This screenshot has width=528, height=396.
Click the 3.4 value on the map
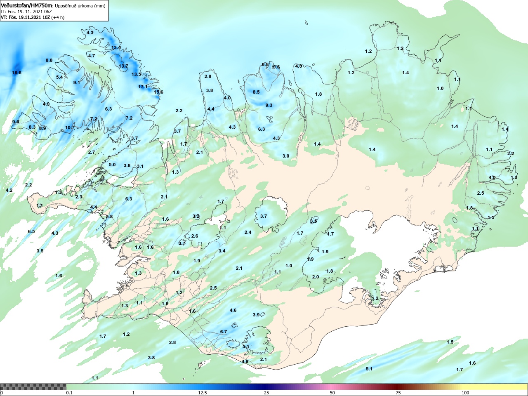coord(222,251)
